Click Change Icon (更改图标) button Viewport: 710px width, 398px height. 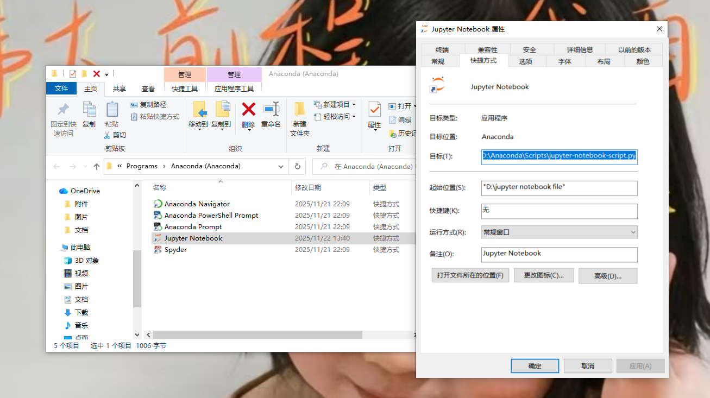click(x=544, y=275)
